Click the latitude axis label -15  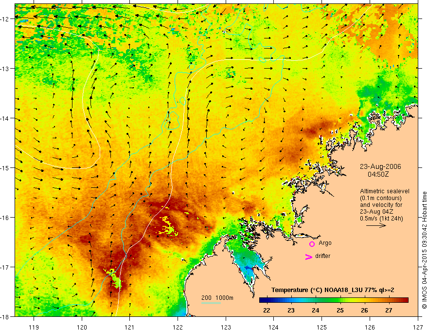(x=5, y=167)
